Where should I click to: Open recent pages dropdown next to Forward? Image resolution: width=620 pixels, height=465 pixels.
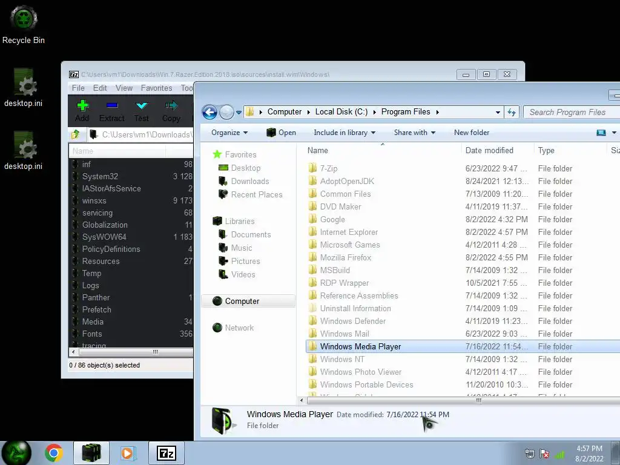[239, 112]
